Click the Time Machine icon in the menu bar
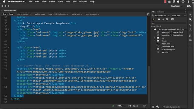This screenshot has width=194, height=109. [x=183, y=2]
